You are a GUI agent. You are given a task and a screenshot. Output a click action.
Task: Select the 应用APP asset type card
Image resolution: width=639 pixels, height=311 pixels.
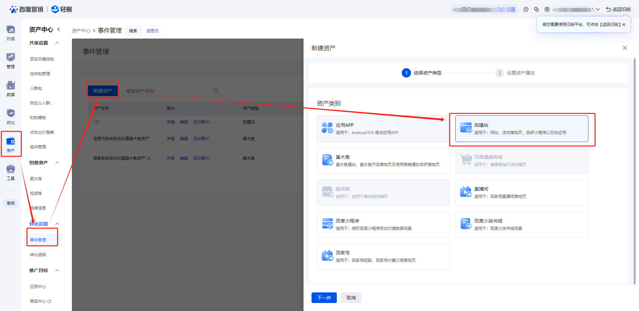[383, 129]
